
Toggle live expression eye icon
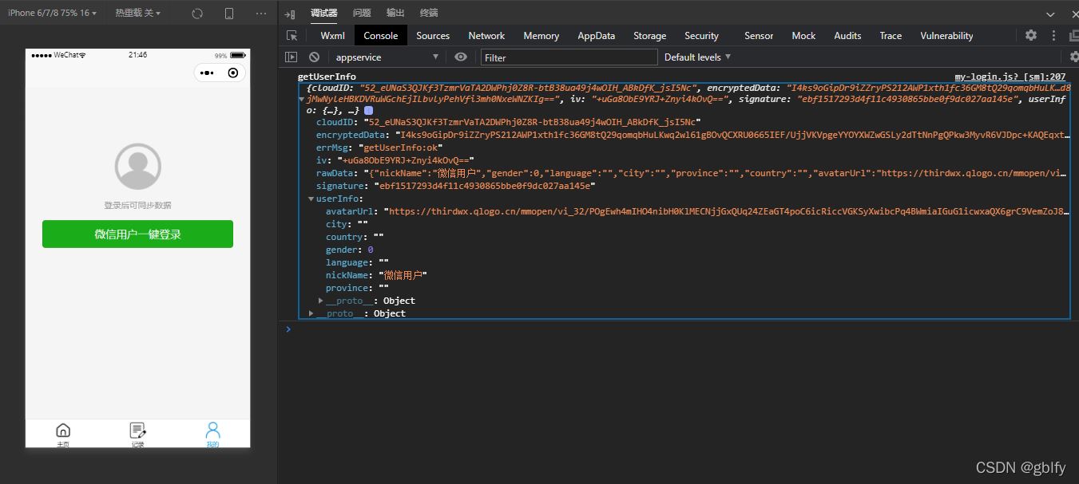click(460, 57)
